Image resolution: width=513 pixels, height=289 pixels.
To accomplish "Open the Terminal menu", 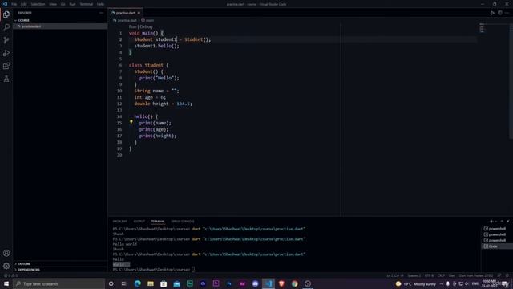I will point(87,4).
